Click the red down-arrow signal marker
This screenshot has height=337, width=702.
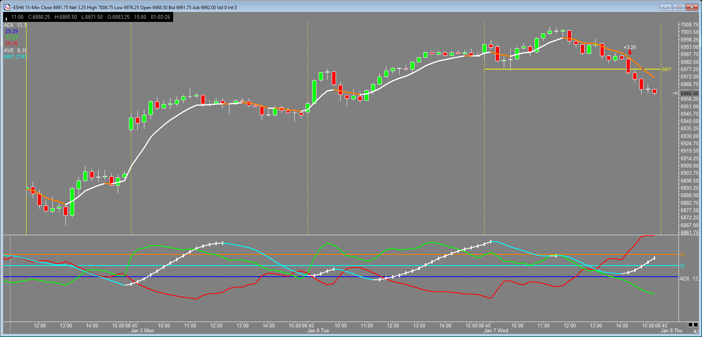click(630, 53)
